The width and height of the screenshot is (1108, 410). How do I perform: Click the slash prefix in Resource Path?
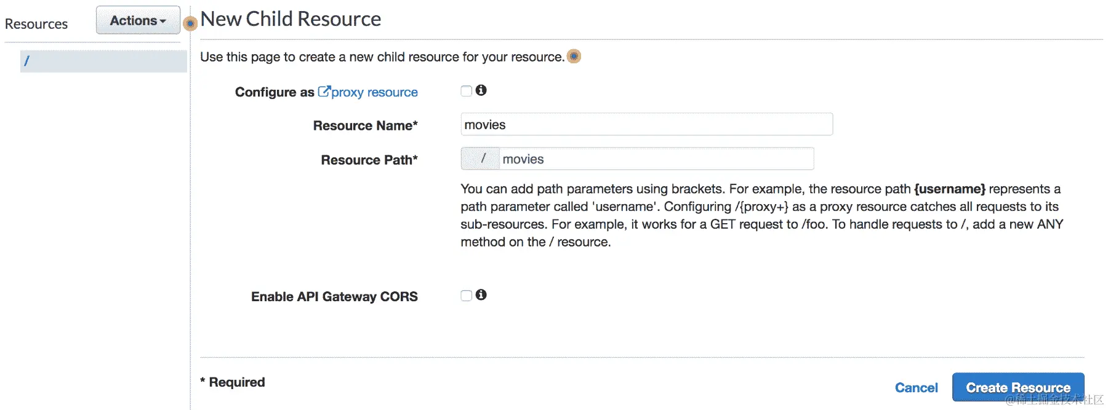click(483, 159)
